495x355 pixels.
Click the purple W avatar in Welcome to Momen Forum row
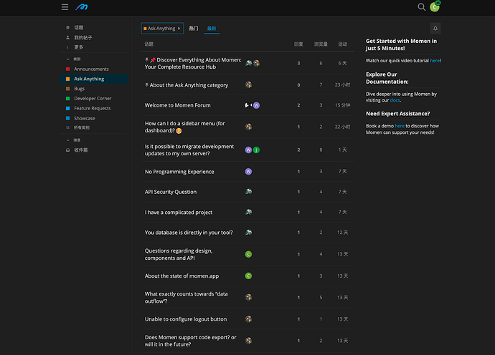click(256, 105)
